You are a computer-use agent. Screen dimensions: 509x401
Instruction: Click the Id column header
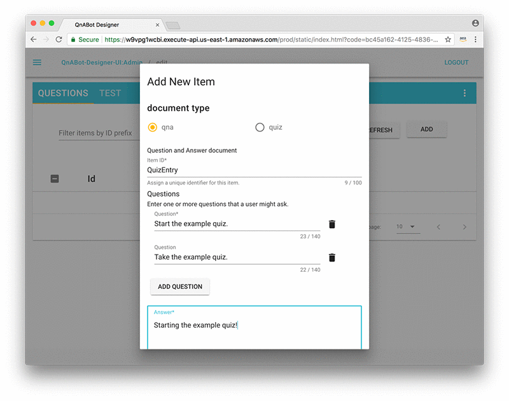coord(91,179)
